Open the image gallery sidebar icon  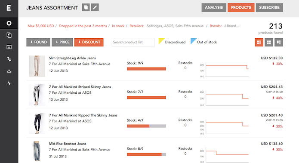9,47
